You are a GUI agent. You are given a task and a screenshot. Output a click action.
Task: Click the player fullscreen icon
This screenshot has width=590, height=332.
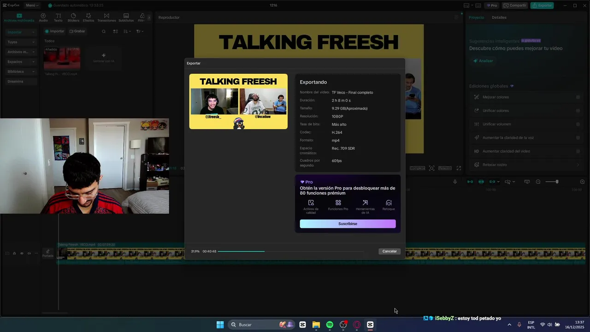pyautogui.click(x=459, y=168)
